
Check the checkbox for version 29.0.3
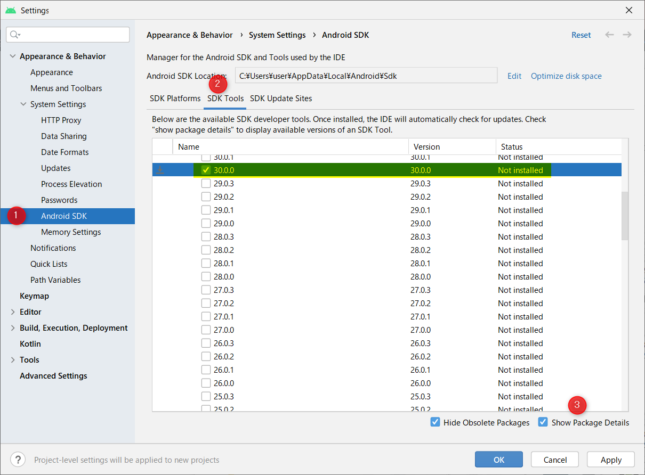point(206,183)
